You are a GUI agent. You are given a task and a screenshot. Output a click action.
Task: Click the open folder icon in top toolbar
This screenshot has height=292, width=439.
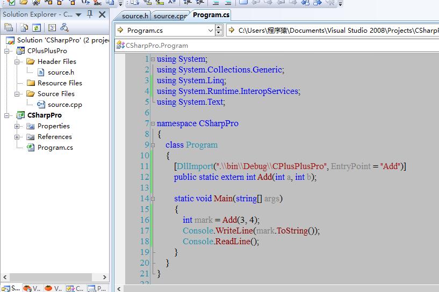coord(24,3)
